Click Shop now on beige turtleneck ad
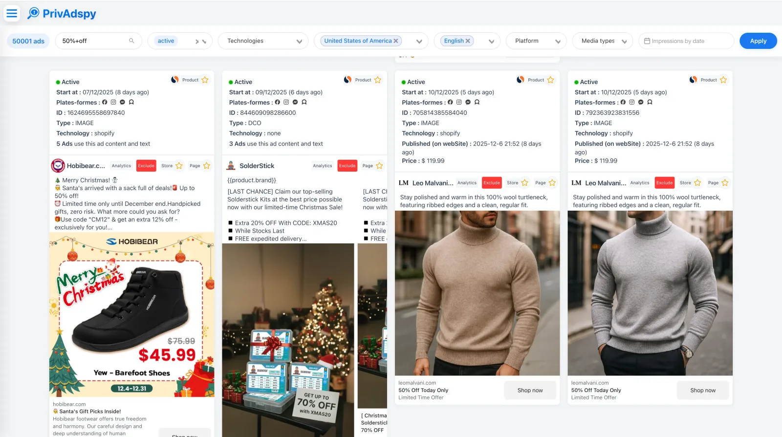 coord(530,390)
